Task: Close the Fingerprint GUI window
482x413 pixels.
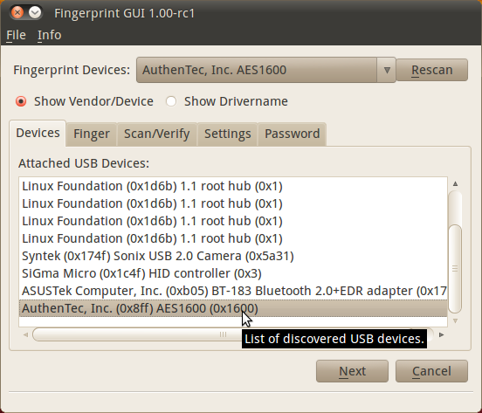Action: click(x=17, y=12)
